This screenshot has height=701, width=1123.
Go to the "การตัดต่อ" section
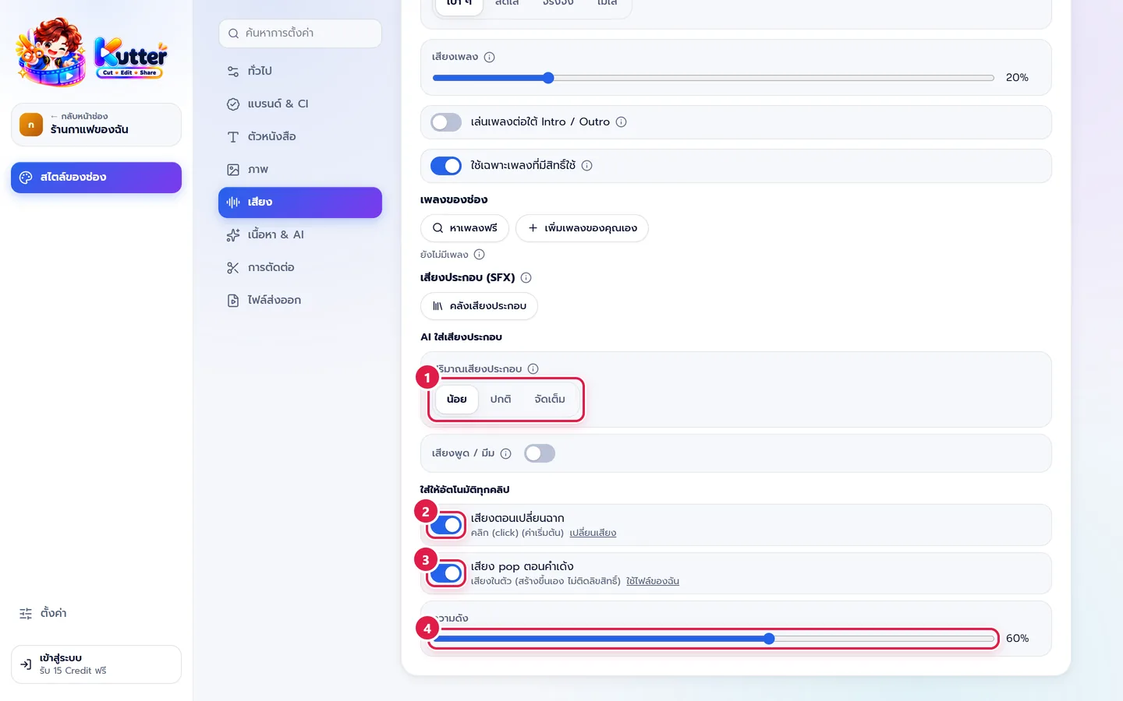pyautogui.click(x=300, y=267)
